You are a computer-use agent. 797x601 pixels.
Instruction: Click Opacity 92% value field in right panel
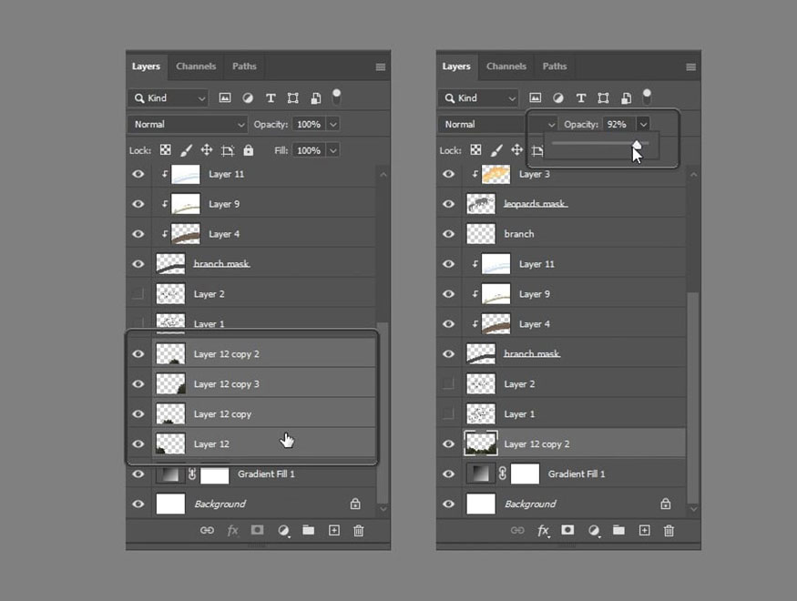(x=618, y=125)
